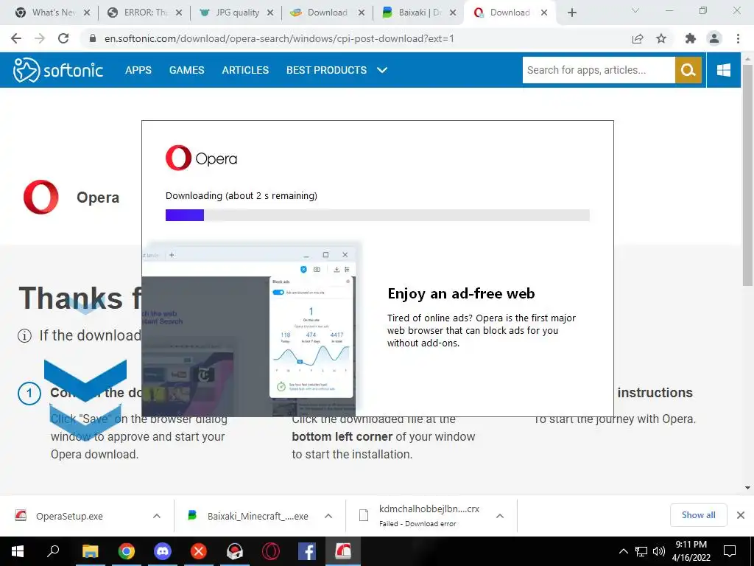The height and width of the screenshot is (566, 754).
Task: Click the Opera installer taskbar icon
Action: tap(343, 551)
